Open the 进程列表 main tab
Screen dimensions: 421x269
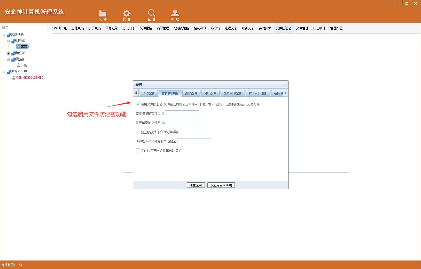[231, 28]
